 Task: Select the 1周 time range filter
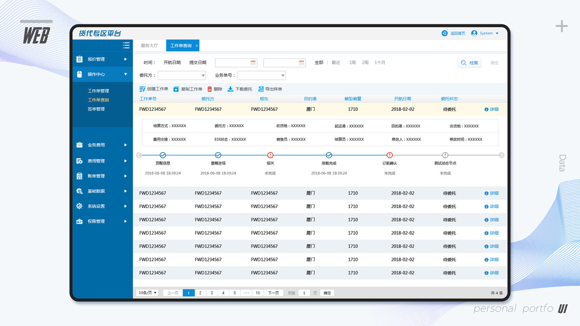pyautogui.click(x=352, y=63)
